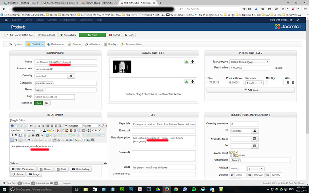Apply italic in the description editor

35,126
